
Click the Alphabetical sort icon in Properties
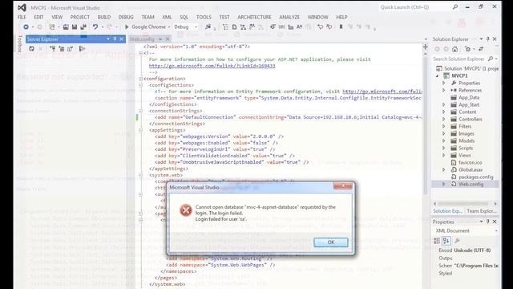click(446, 241)
